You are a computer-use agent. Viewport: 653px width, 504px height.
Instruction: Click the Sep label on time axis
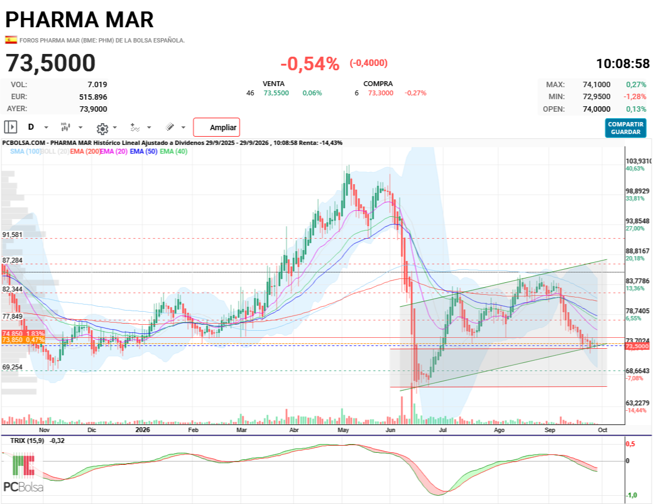(x=551, y=430)
